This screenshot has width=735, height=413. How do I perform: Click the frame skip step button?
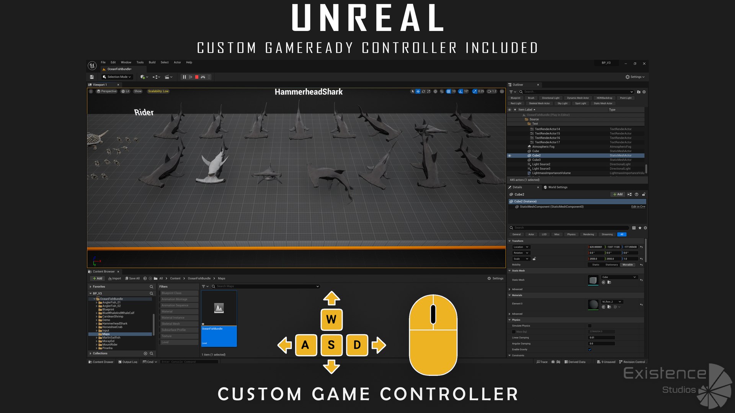pyautogui.click(x=191, y=77)
